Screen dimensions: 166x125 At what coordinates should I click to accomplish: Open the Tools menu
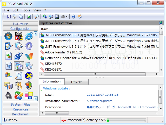[x=26, y=10]
